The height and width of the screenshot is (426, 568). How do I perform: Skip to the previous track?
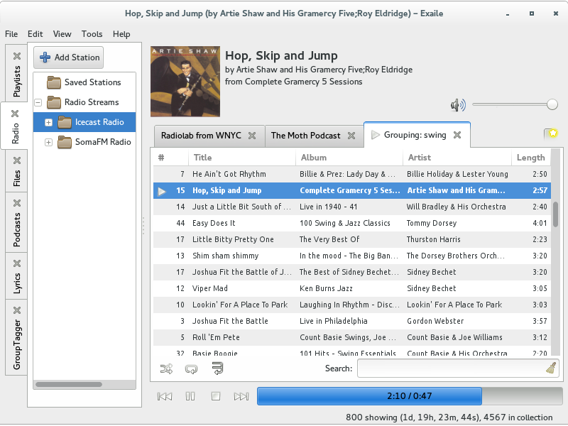coord(165,396)
